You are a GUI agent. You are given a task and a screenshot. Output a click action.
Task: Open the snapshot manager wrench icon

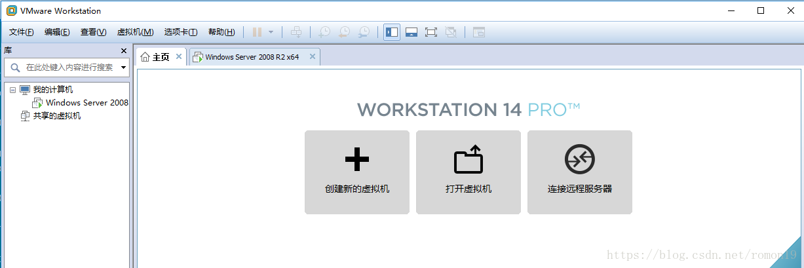pos(364,32)
